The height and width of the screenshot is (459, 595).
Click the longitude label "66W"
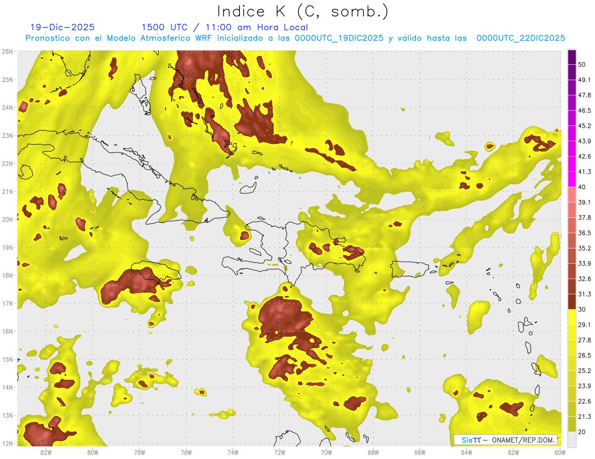click(x=420, y=452)
